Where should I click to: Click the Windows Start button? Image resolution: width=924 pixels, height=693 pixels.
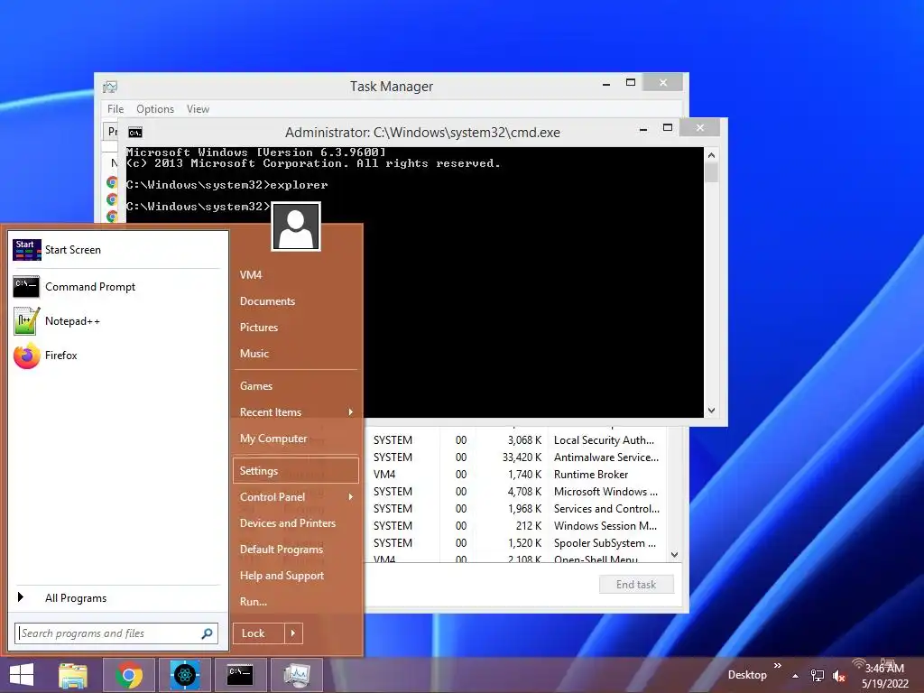point(22,675)
